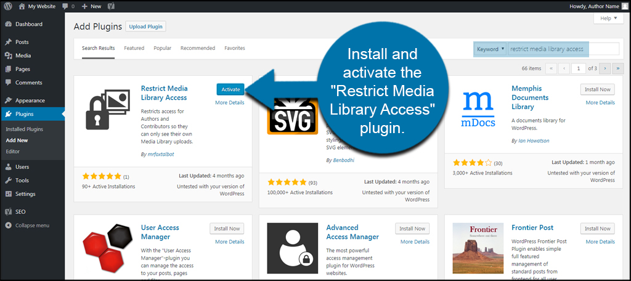Click Frontier Post desert thumbnail

click(x=478, y=248)
